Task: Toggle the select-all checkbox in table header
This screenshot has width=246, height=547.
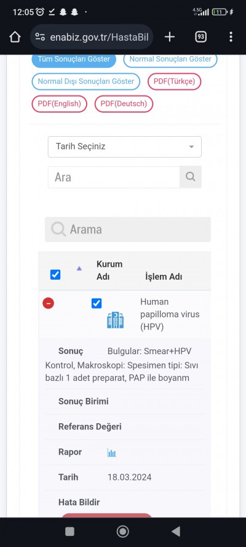Action: pyautogui.click(x=55, y=275)
